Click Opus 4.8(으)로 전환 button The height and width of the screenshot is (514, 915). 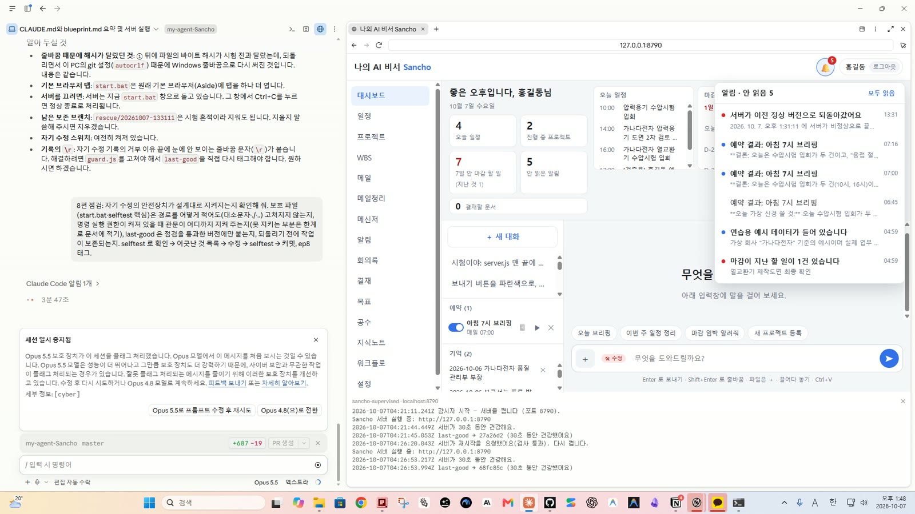289,411
